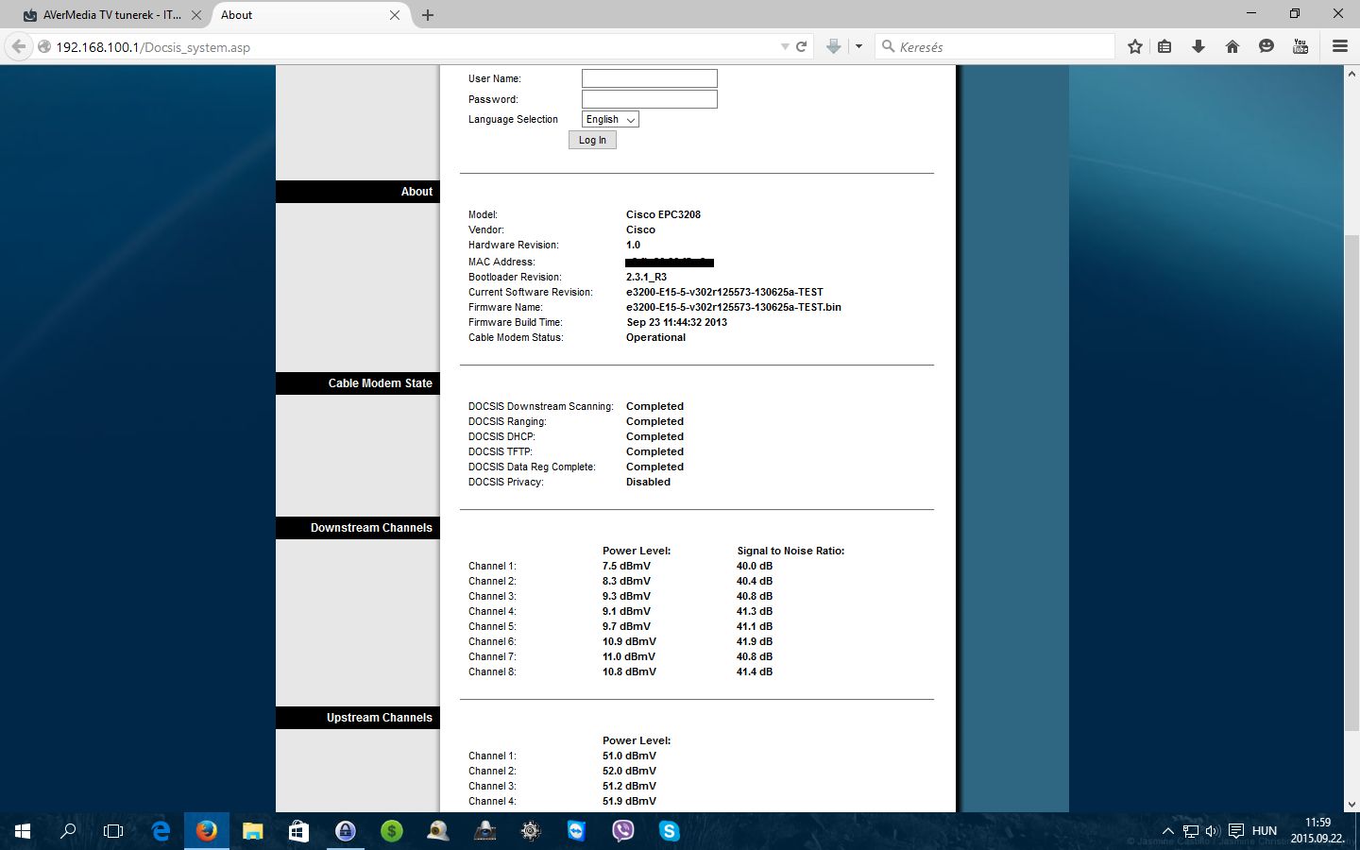
Task: Expand the download addon's dropdown arrow
Action: (858, 46)
